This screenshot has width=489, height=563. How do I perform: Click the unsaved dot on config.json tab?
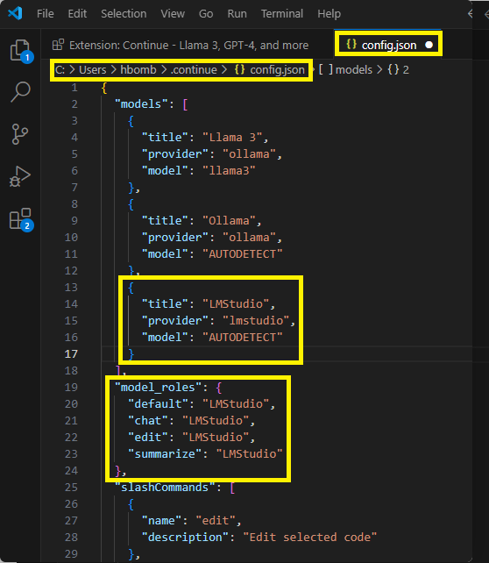point(429,45)
